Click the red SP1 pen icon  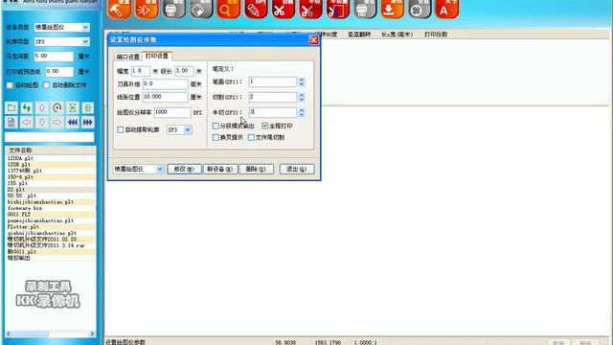256,9
